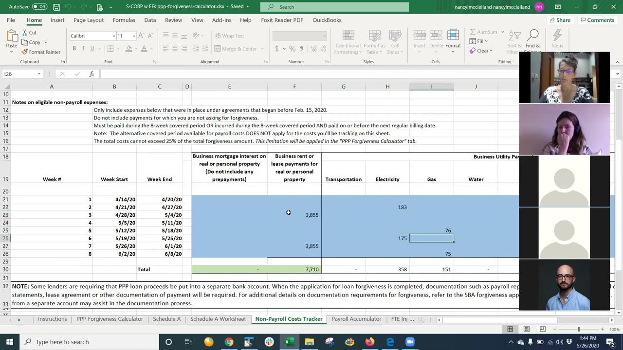Open the QuickBooks ribbon tab
The height and width of the screenshot is (350, 623).
327,20
